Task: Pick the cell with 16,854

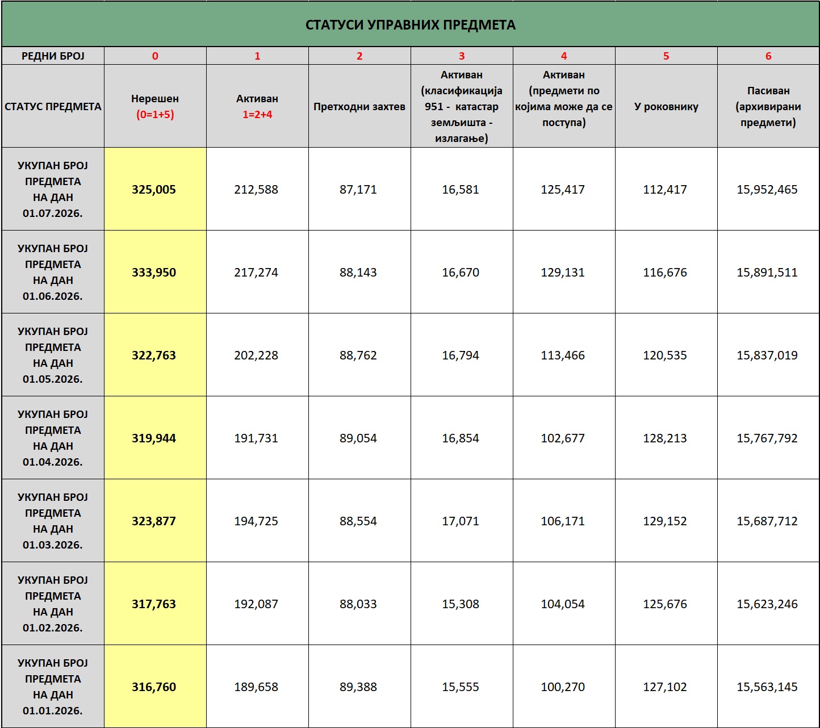Action: tap(462, 438)
